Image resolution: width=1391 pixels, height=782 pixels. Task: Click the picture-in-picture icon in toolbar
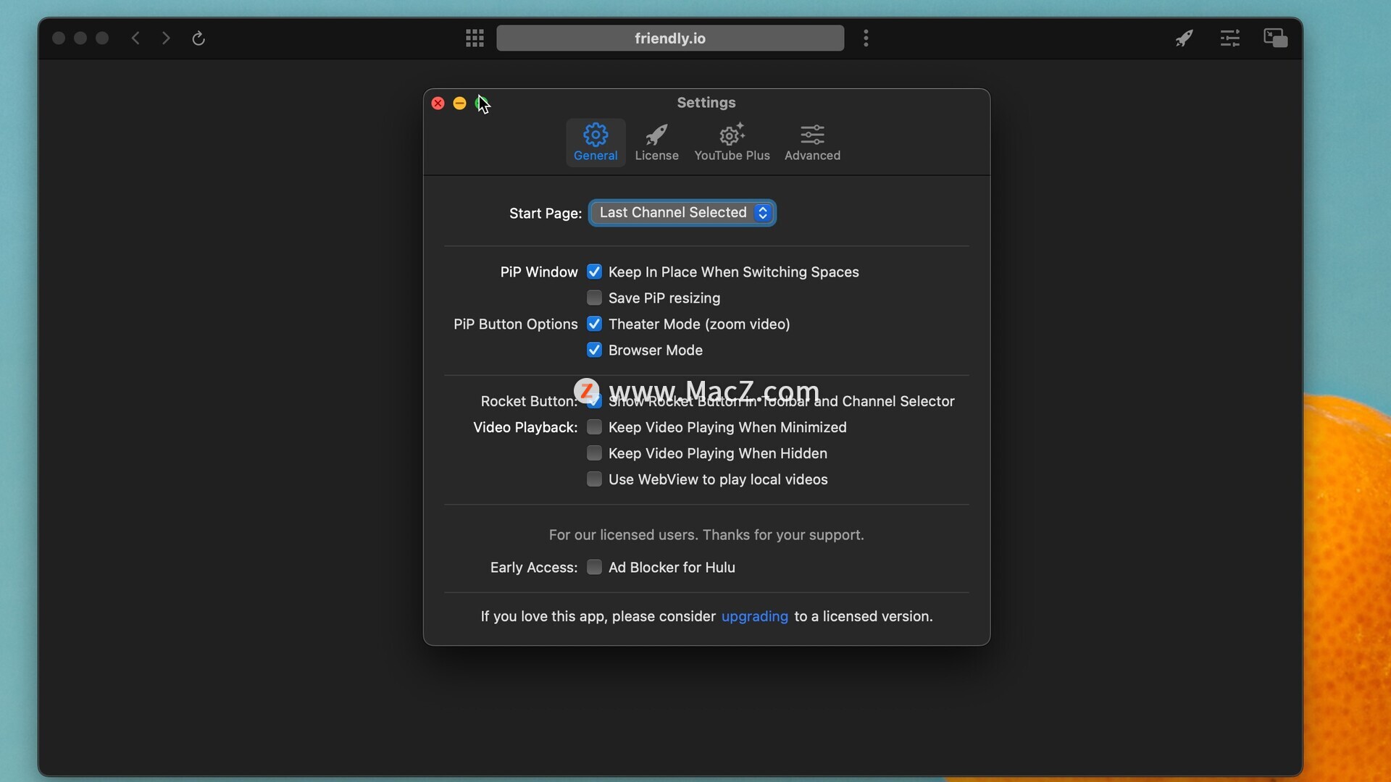(1275, 38)
